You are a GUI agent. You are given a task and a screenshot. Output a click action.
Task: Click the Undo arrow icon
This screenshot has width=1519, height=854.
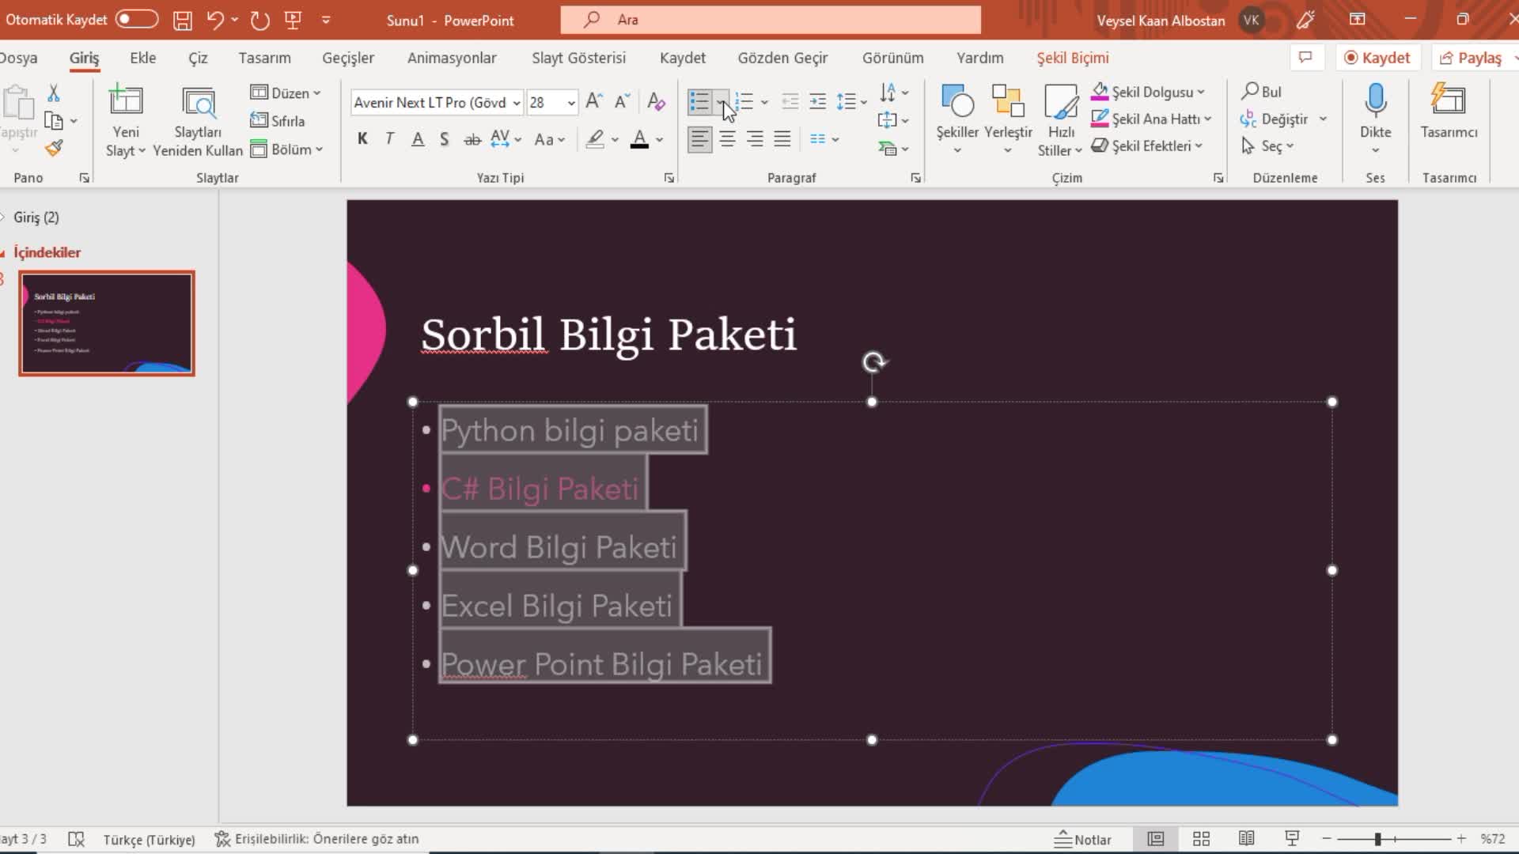[214, 20]
